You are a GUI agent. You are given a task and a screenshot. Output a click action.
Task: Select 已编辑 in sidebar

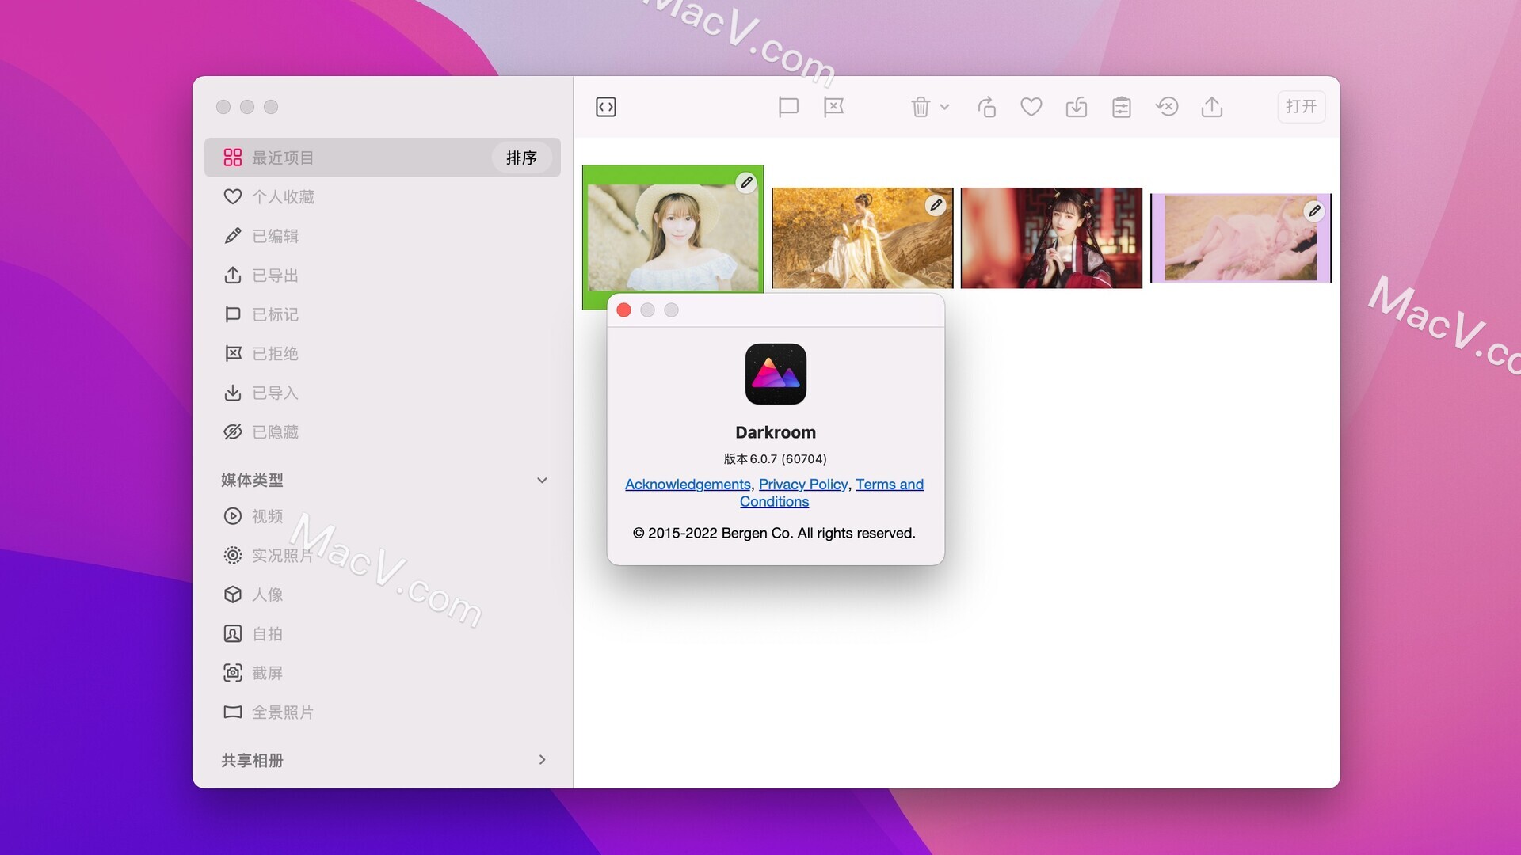click(x=383, y=236)
